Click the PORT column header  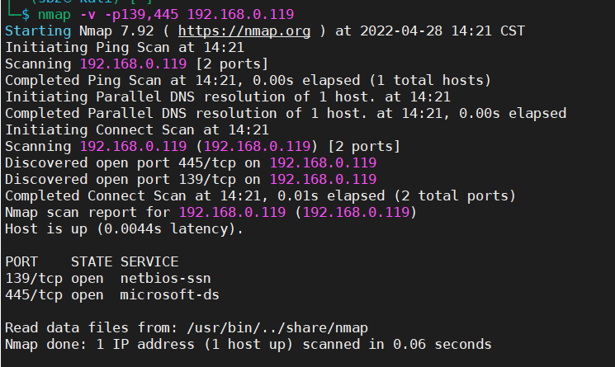[x=21, y=261]
